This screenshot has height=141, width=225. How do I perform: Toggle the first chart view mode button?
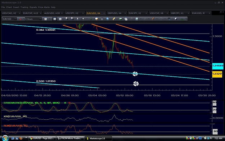pyautogui.click(x=55, y=19)
